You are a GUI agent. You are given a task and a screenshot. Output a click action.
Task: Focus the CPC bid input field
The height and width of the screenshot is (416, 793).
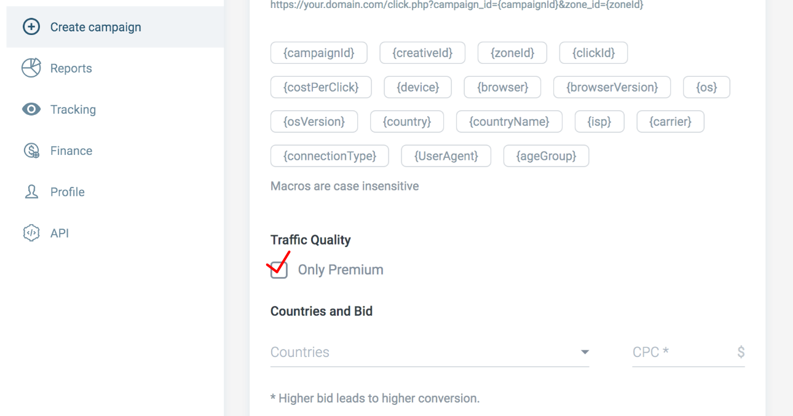point(681,352)
